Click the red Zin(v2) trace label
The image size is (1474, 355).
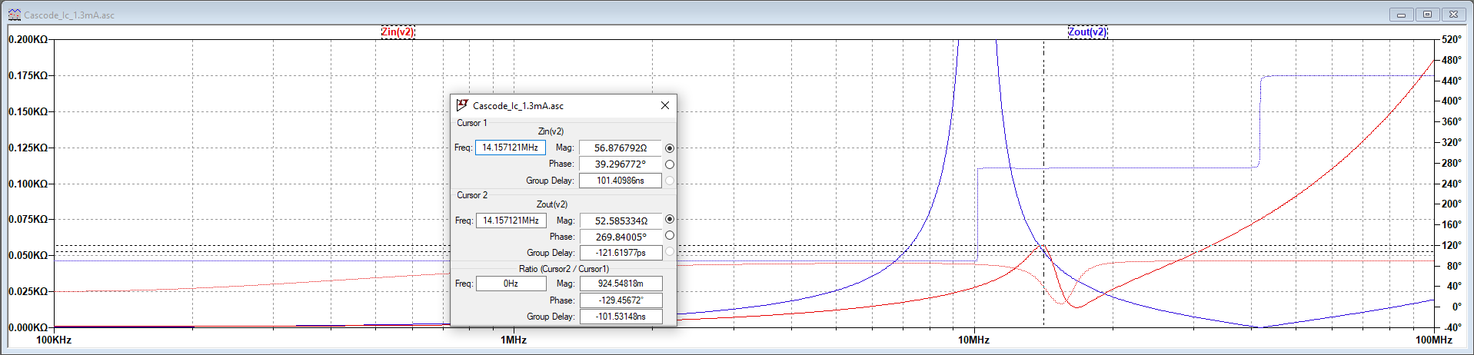coord(398,32)
